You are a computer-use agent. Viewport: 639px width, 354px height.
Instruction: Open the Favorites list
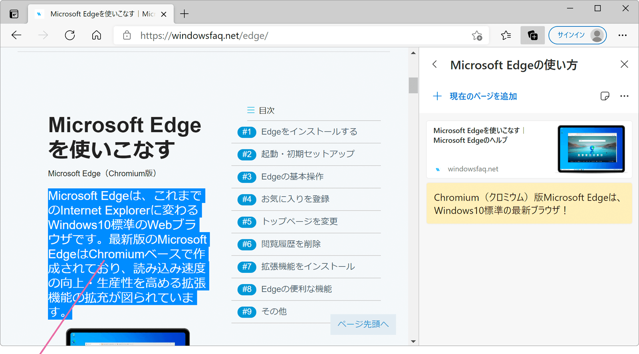tap(506, 36)
